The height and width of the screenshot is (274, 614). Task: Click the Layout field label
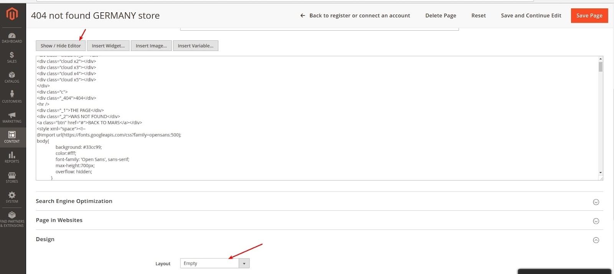pyautogui.click(x=163, y=264)
